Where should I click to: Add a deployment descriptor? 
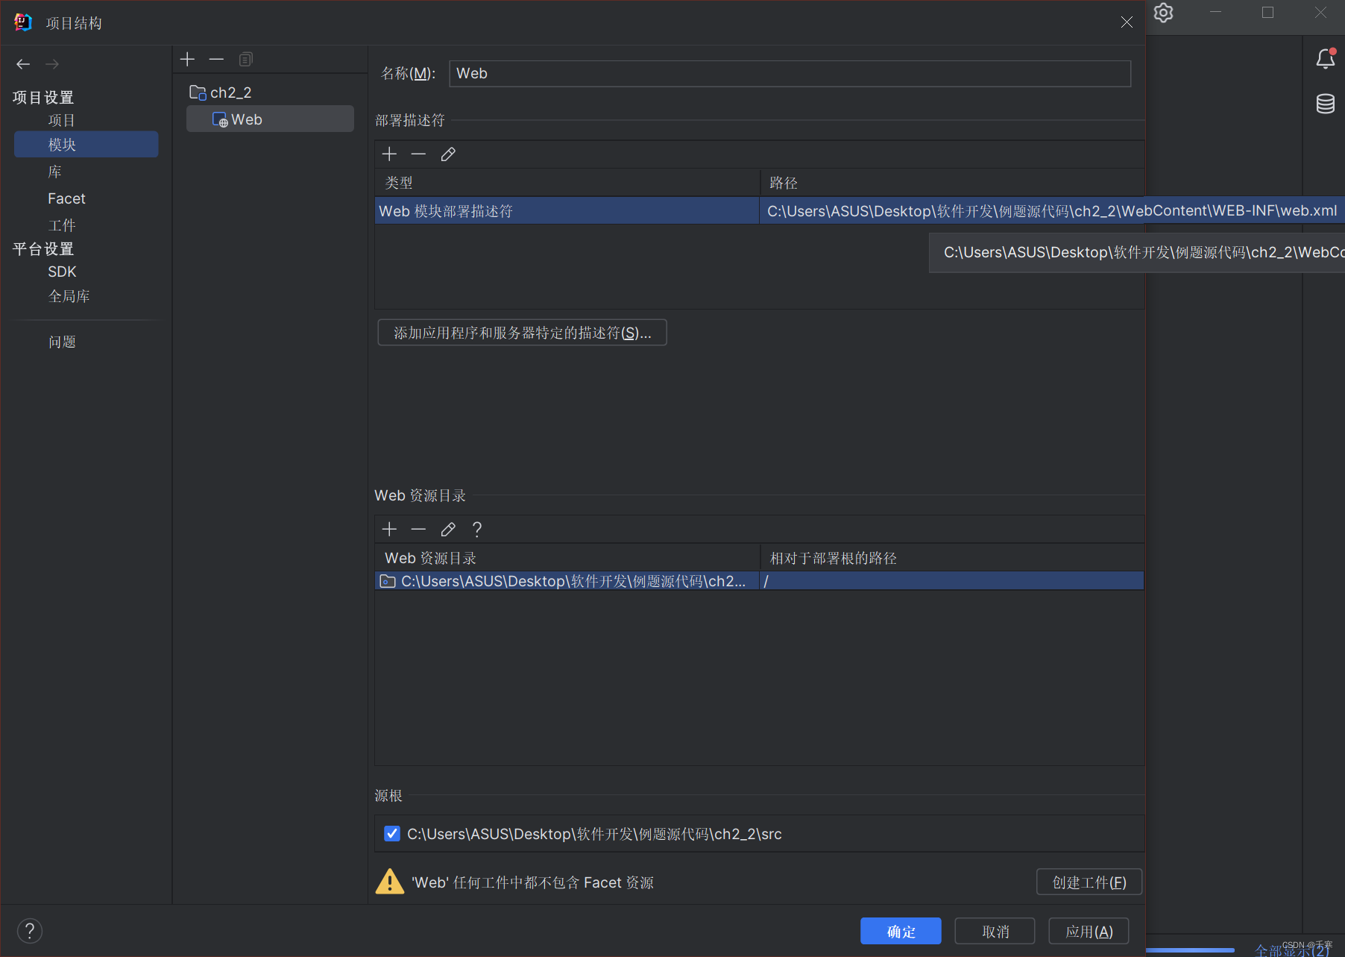point(389,154)
